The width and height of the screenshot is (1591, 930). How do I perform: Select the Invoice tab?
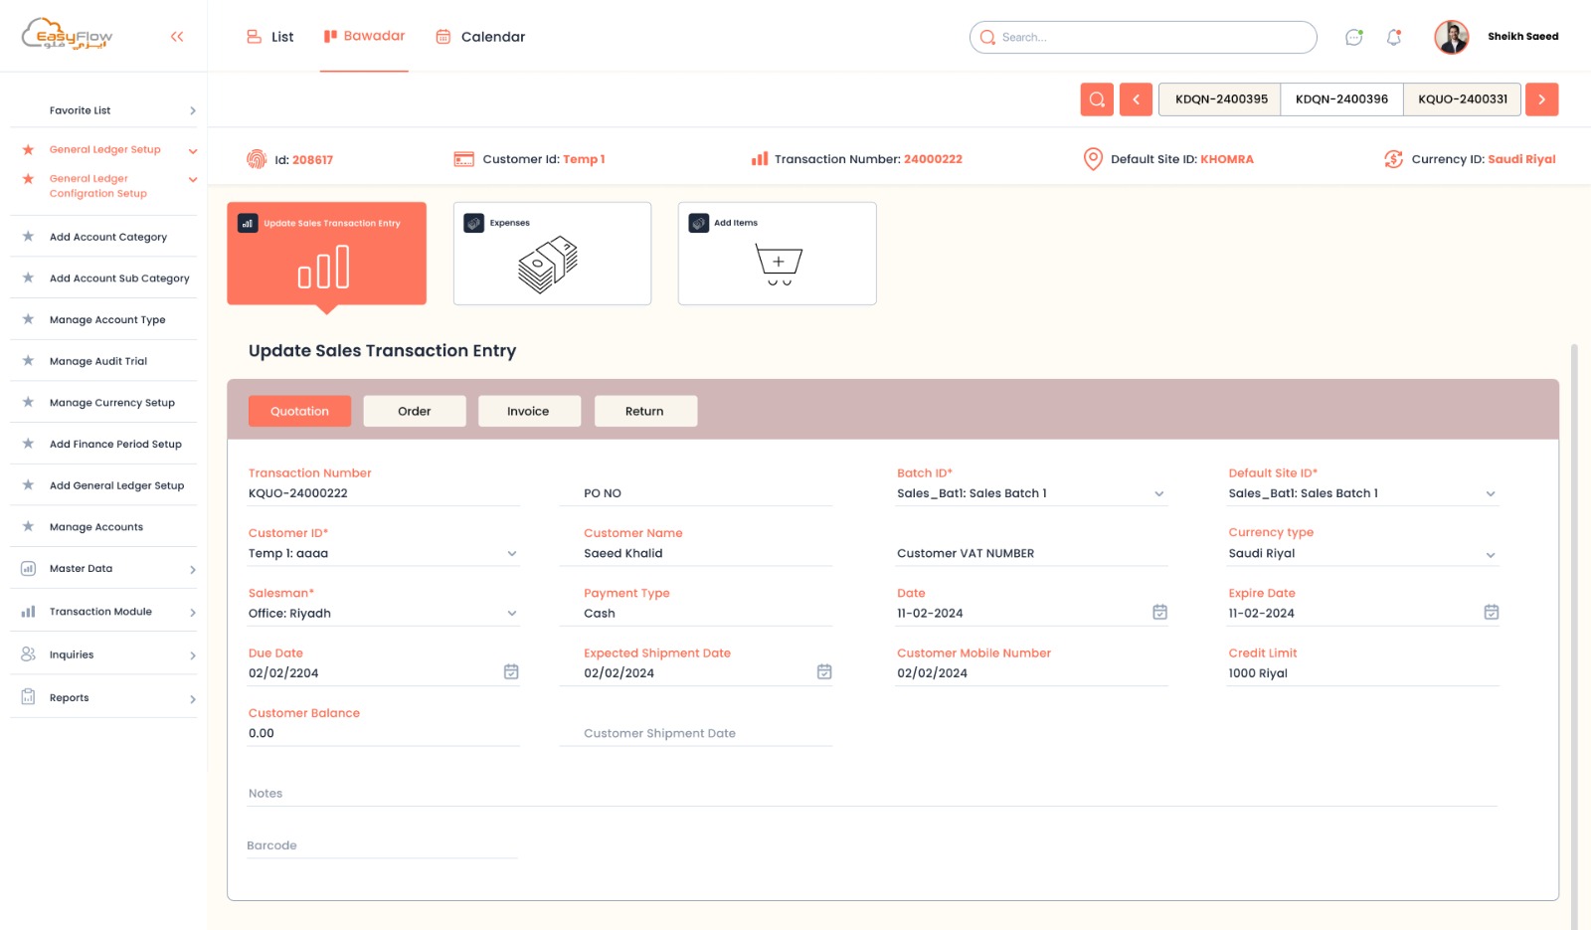coord(529,411)
